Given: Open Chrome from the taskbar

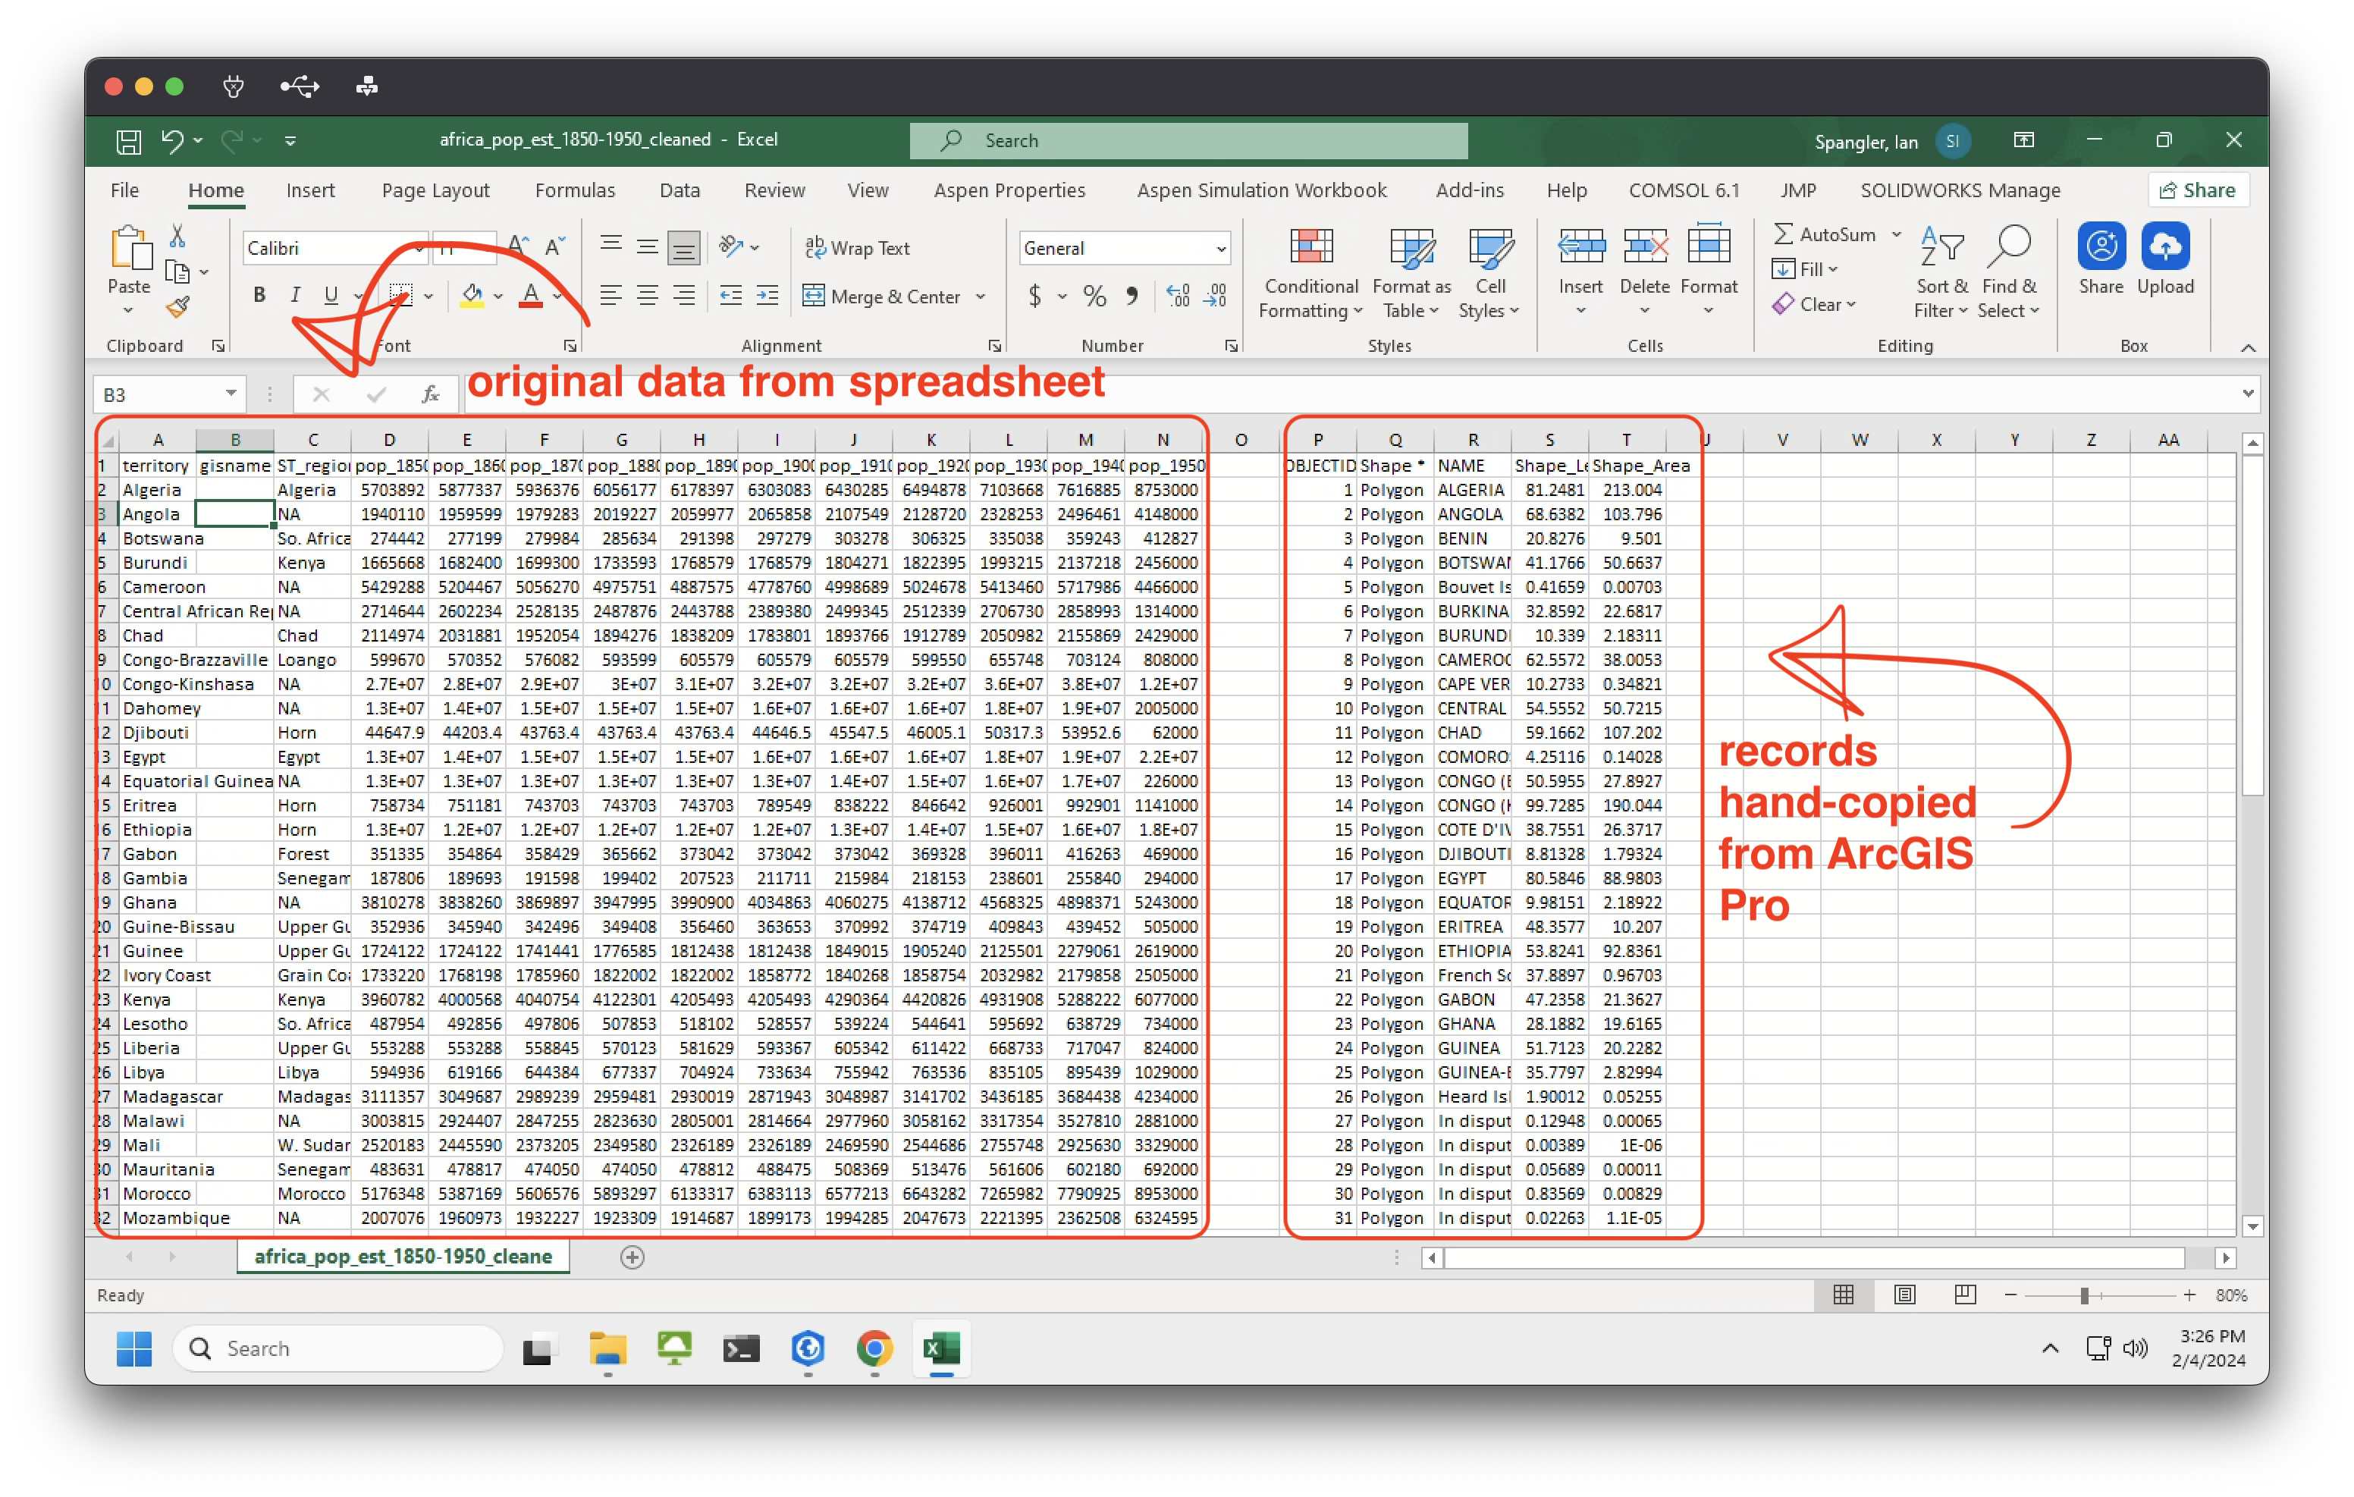Looking at the screenshot, I should click(874, 1348).
